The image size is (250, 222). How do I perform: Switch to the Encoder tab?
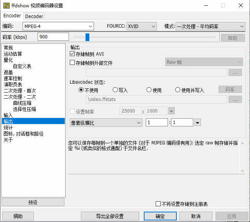tap(12, 16)
